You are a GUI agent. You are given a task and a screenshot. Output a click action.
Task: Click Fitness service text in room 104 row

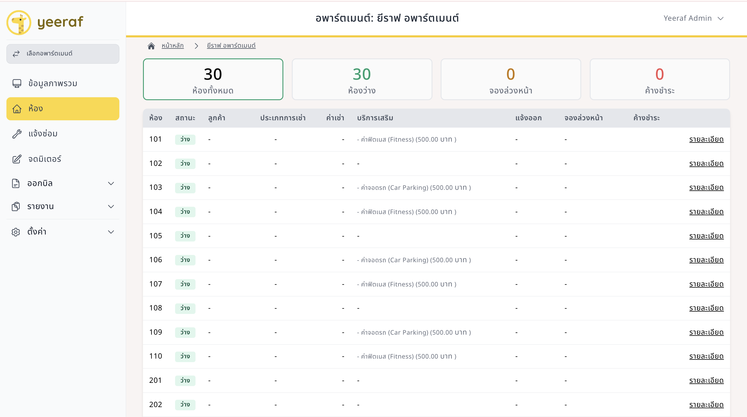click(x=407, y=212)
